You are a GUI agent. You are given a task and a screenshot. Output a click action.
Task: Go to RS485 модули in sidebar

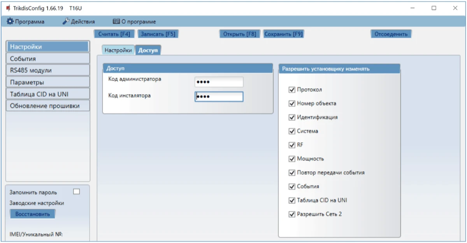tap(48, 70)
